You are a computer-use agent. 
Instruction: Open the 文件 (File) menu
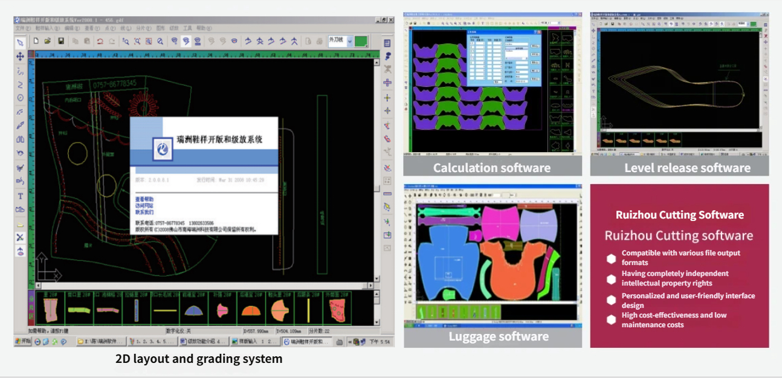[x=23, y=28]
